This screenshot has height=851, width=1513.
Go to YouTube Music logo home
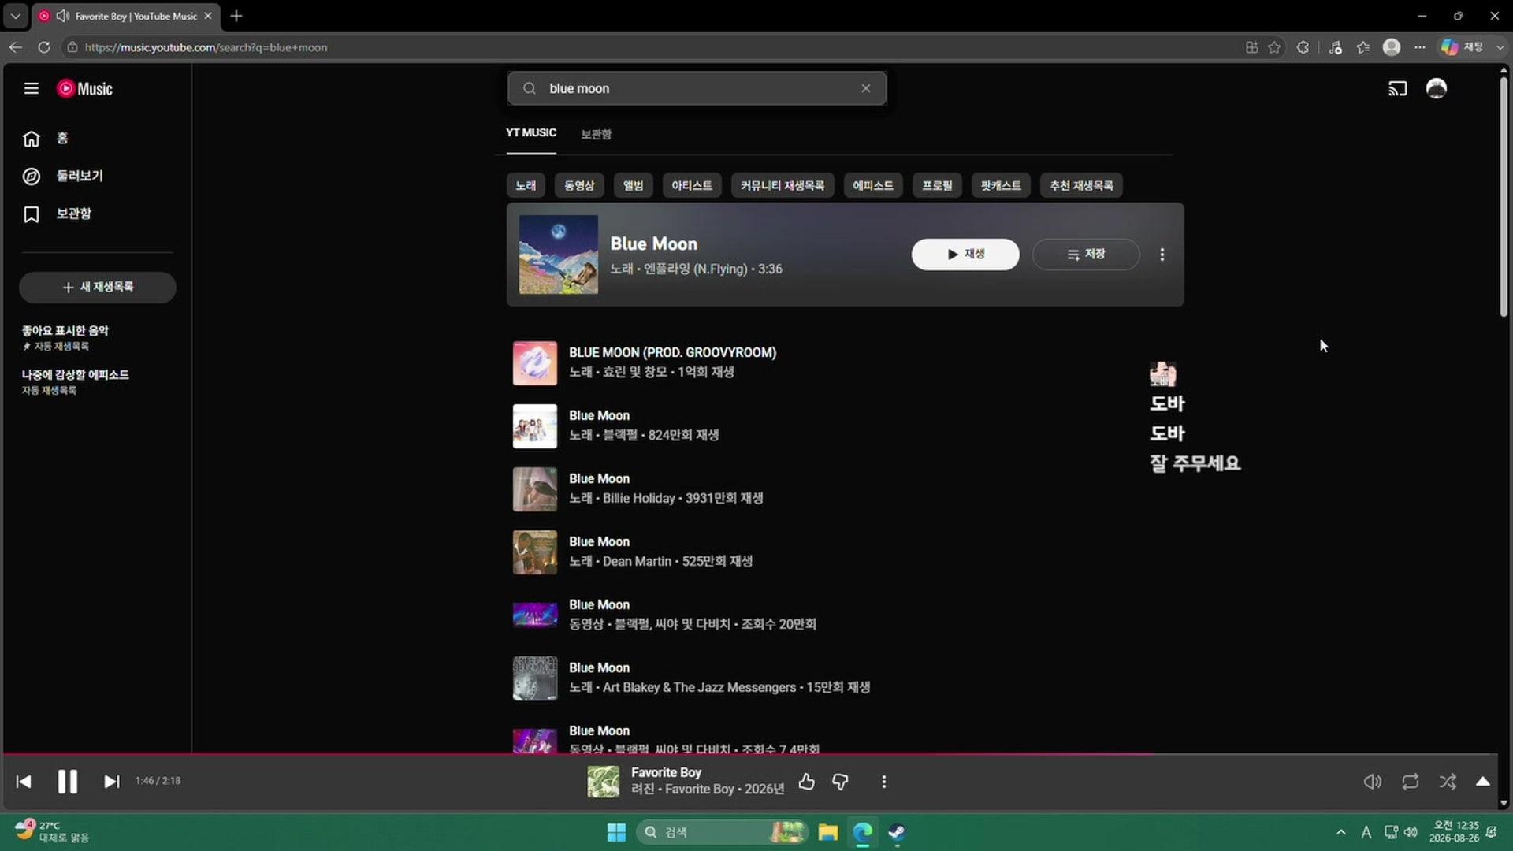point(84,88)
